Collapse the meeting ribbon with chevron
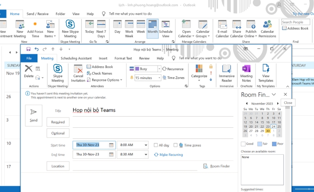This screenshot has height=192, width=314. [288, 86]
